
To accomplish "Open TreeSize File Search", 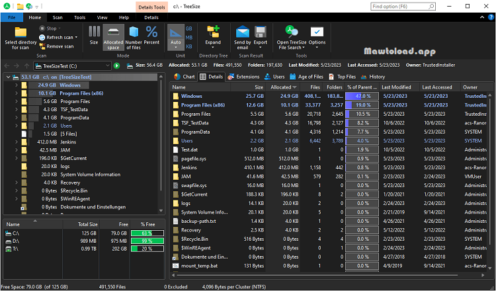I will pos(292,38).
